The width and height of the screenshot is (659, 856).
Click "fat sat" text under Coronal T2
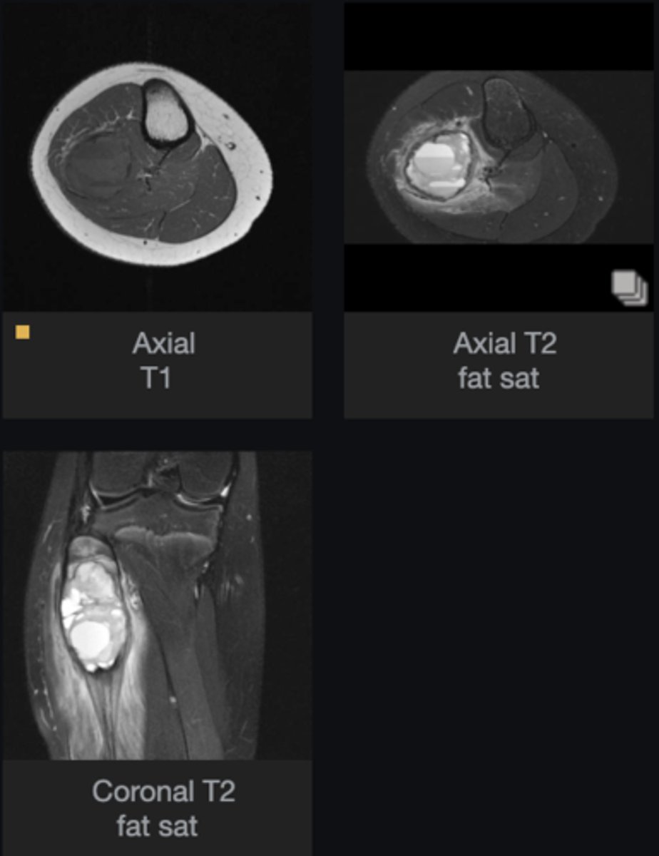click(x=157, y=826)
